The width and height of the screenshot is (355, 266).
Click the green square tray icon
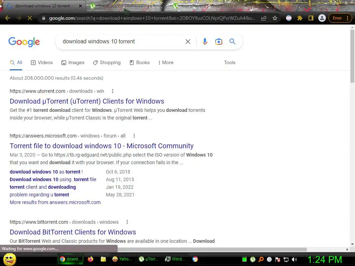244,259
